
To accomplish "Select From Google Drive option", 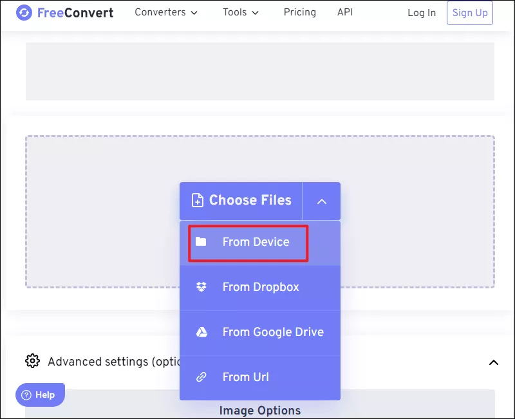I will pos(260,332).
